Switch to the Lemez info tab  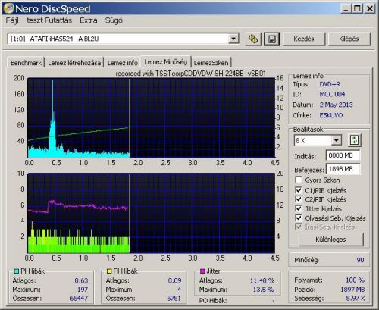click(x=123, y=63)
